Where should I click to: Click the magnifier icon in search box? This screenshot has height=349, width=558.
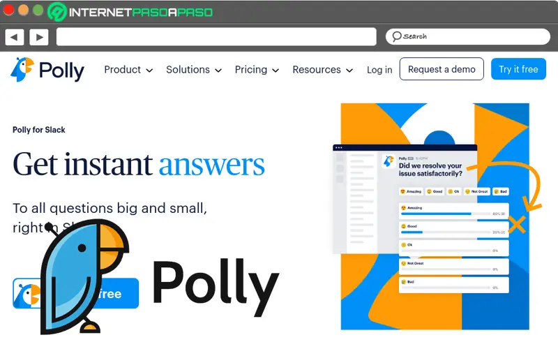[x=396, y=36]
